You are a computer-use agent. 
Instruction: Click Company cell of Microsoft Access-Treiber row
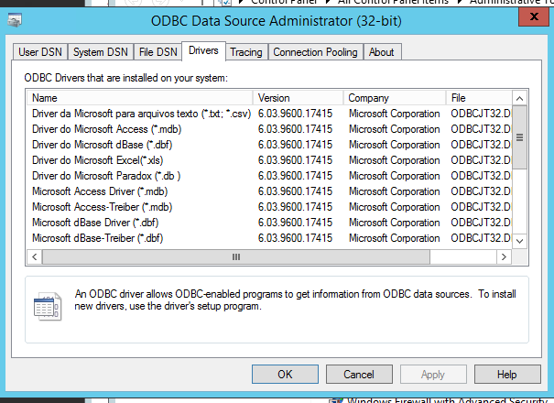point(395,207)
